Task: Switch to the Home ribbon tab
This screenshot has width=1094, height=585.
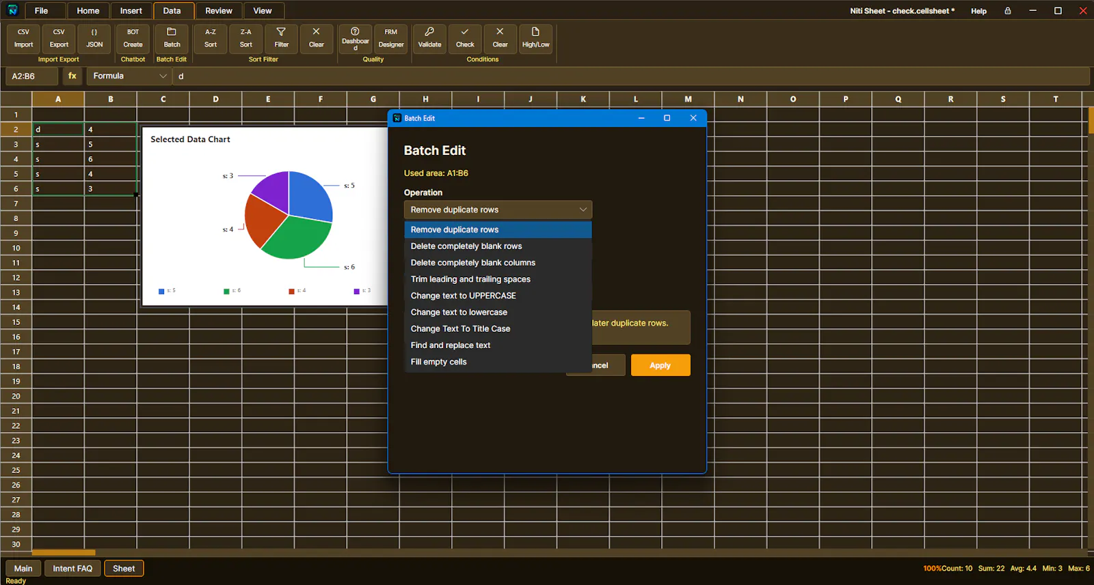Action: (x=88, y=11)
